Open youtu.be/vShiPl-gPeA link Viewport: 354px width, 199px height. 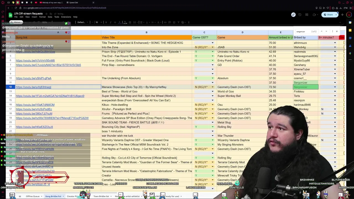pyautogui.click(x=33, y=78)
